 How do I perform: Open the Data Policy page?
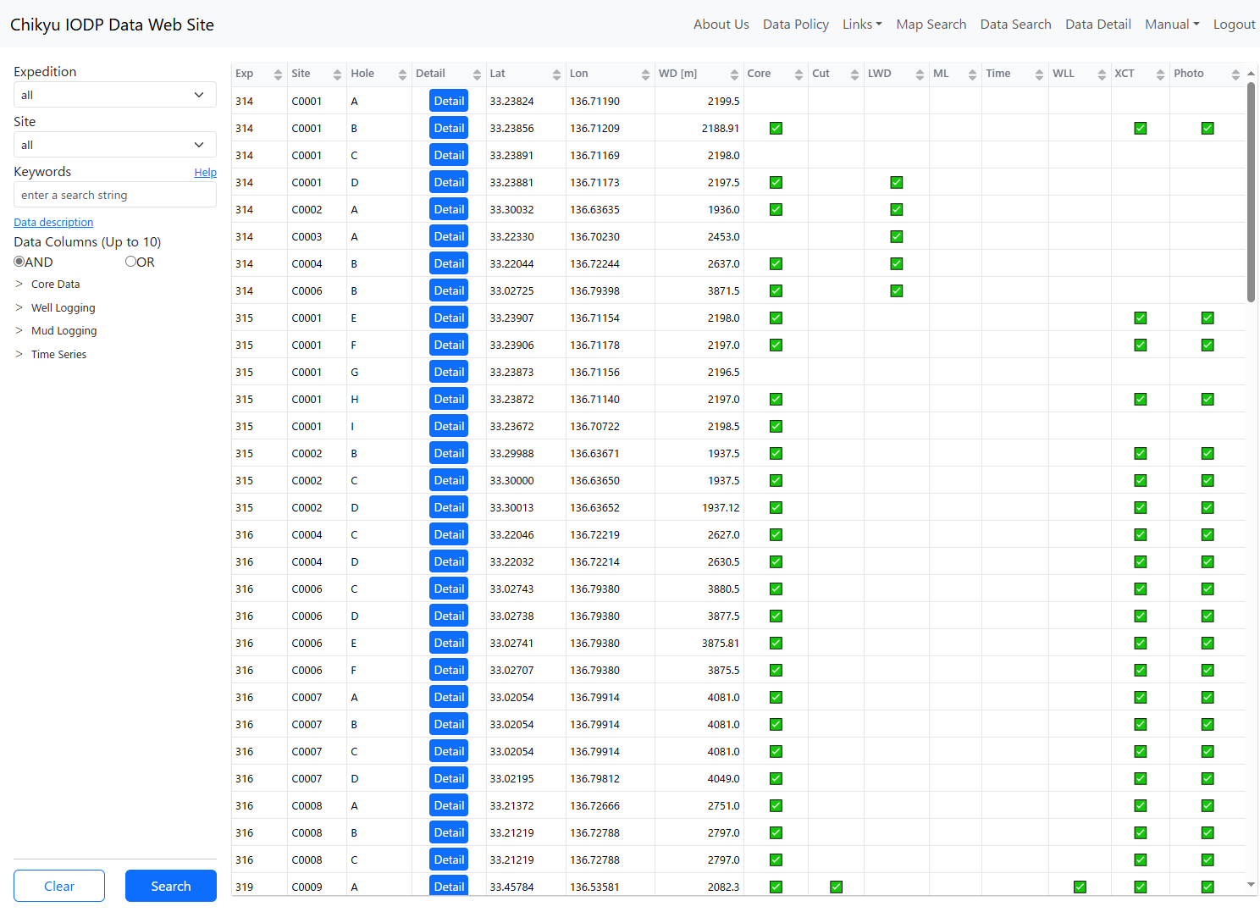[x=796, y=25]
